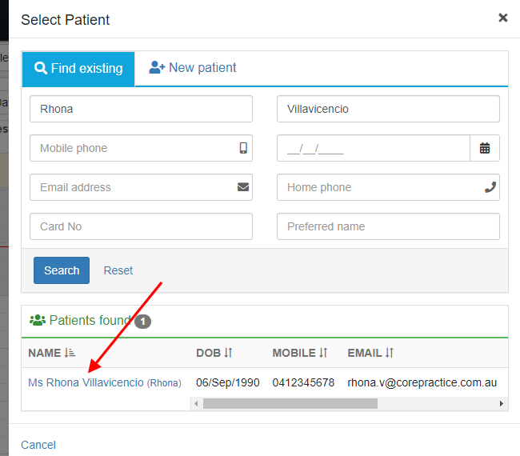This screenshot has height=456, width=520.
Task: Click the email rhona.v@corepractice.com.au
Action: pyautogui.click(x=422, y=382)
